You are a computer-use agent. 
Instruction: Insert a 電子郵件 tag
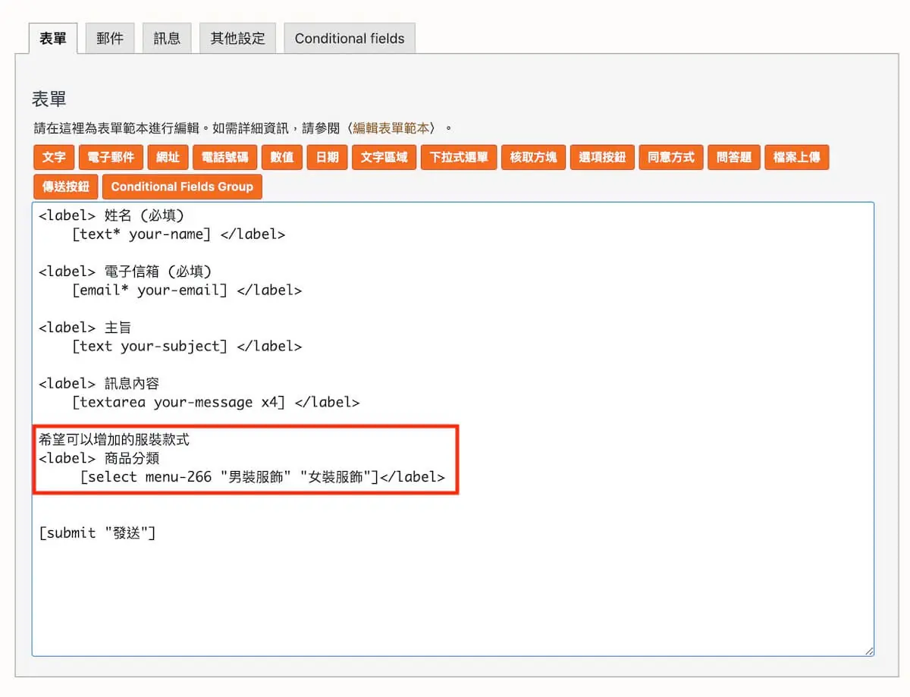(111, 158)
